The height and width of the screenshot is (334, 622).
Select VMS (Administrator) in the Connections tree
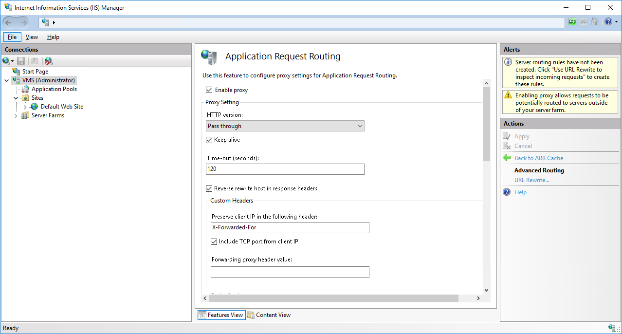(48, 80)
